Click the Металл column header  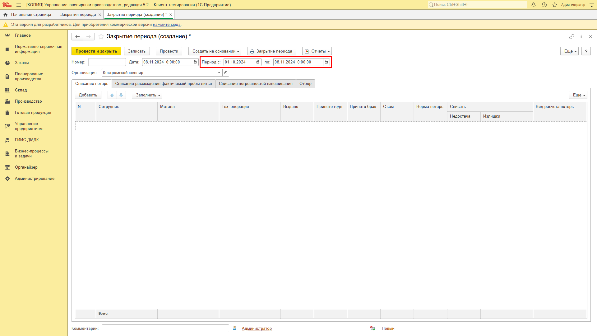click(188, 111)
